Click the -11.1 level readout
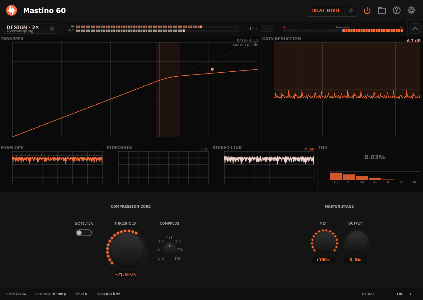Viewport: 423px width, 300px height. tap(253, 29)
